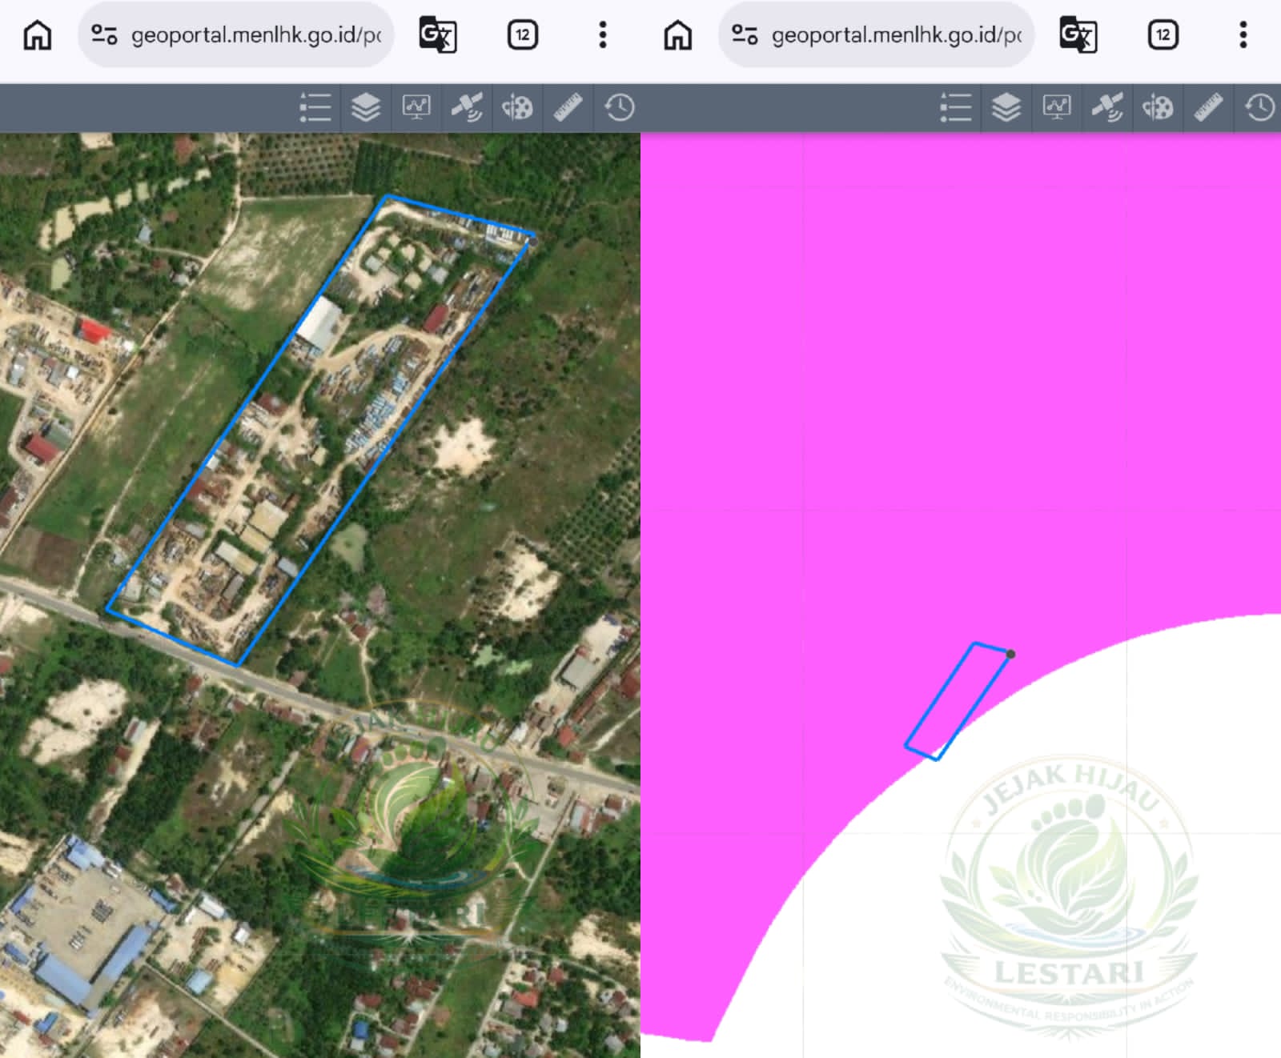1281x1058 pixels.
Task: Open three-dot browser menu in the left browser
Action: pyautogui.click(x=603, y=35)
